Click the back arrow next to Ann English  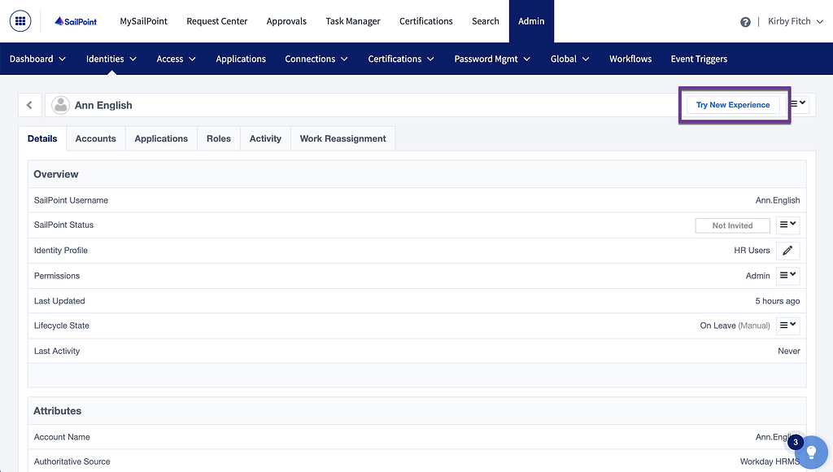[29, 104]
